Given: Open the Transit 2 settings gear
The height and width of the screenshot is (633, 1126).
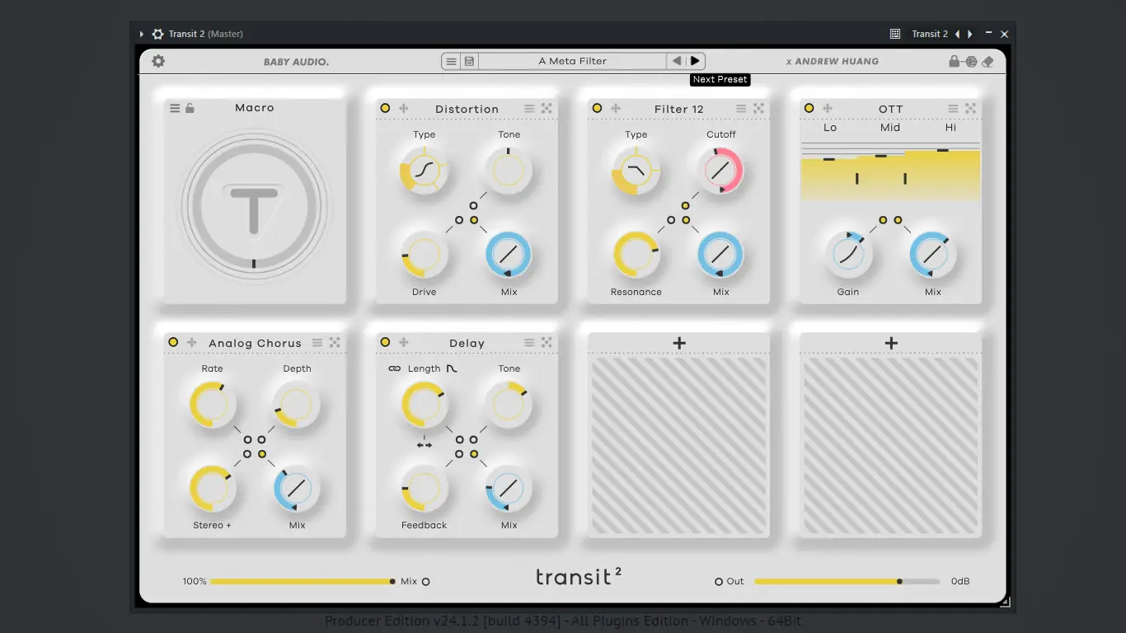Looking at the screenshot, I should [x=158, y=60].
